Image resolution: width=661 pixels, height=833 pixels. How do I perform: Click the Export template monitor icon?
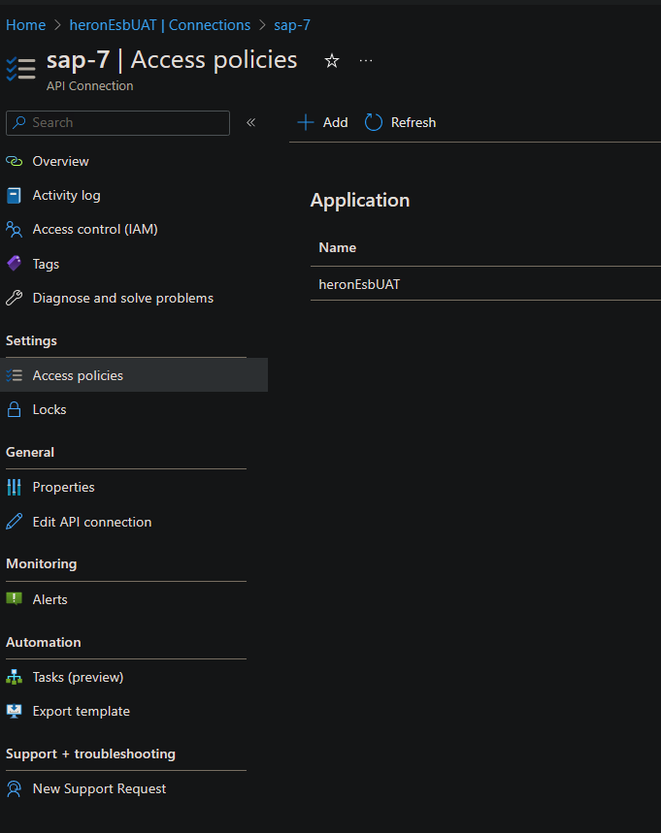(15, 712)
